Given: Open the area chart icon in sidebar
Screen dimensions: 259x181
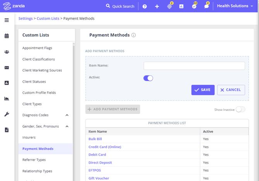Looking at the screenshot, I should [7, 99].
